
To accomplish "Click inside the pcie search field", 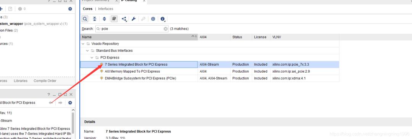I will [132, 29].
